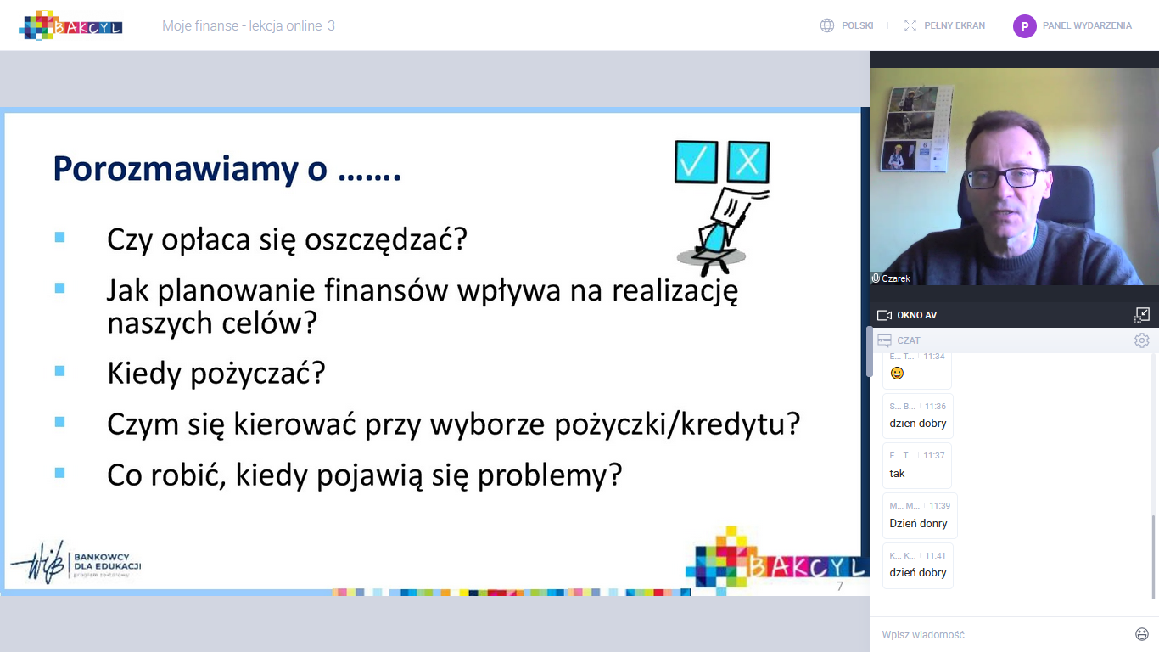
Task: Pop out the AV window icon
Action: pos(1142,315)
